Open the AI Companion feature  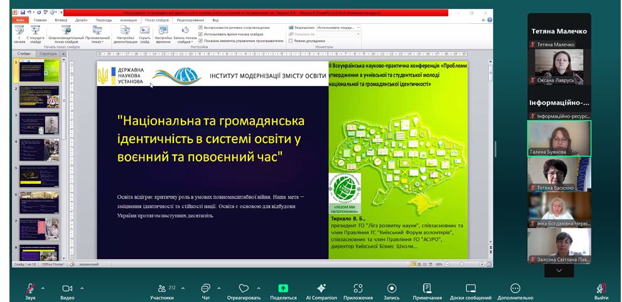pos(321,288)
